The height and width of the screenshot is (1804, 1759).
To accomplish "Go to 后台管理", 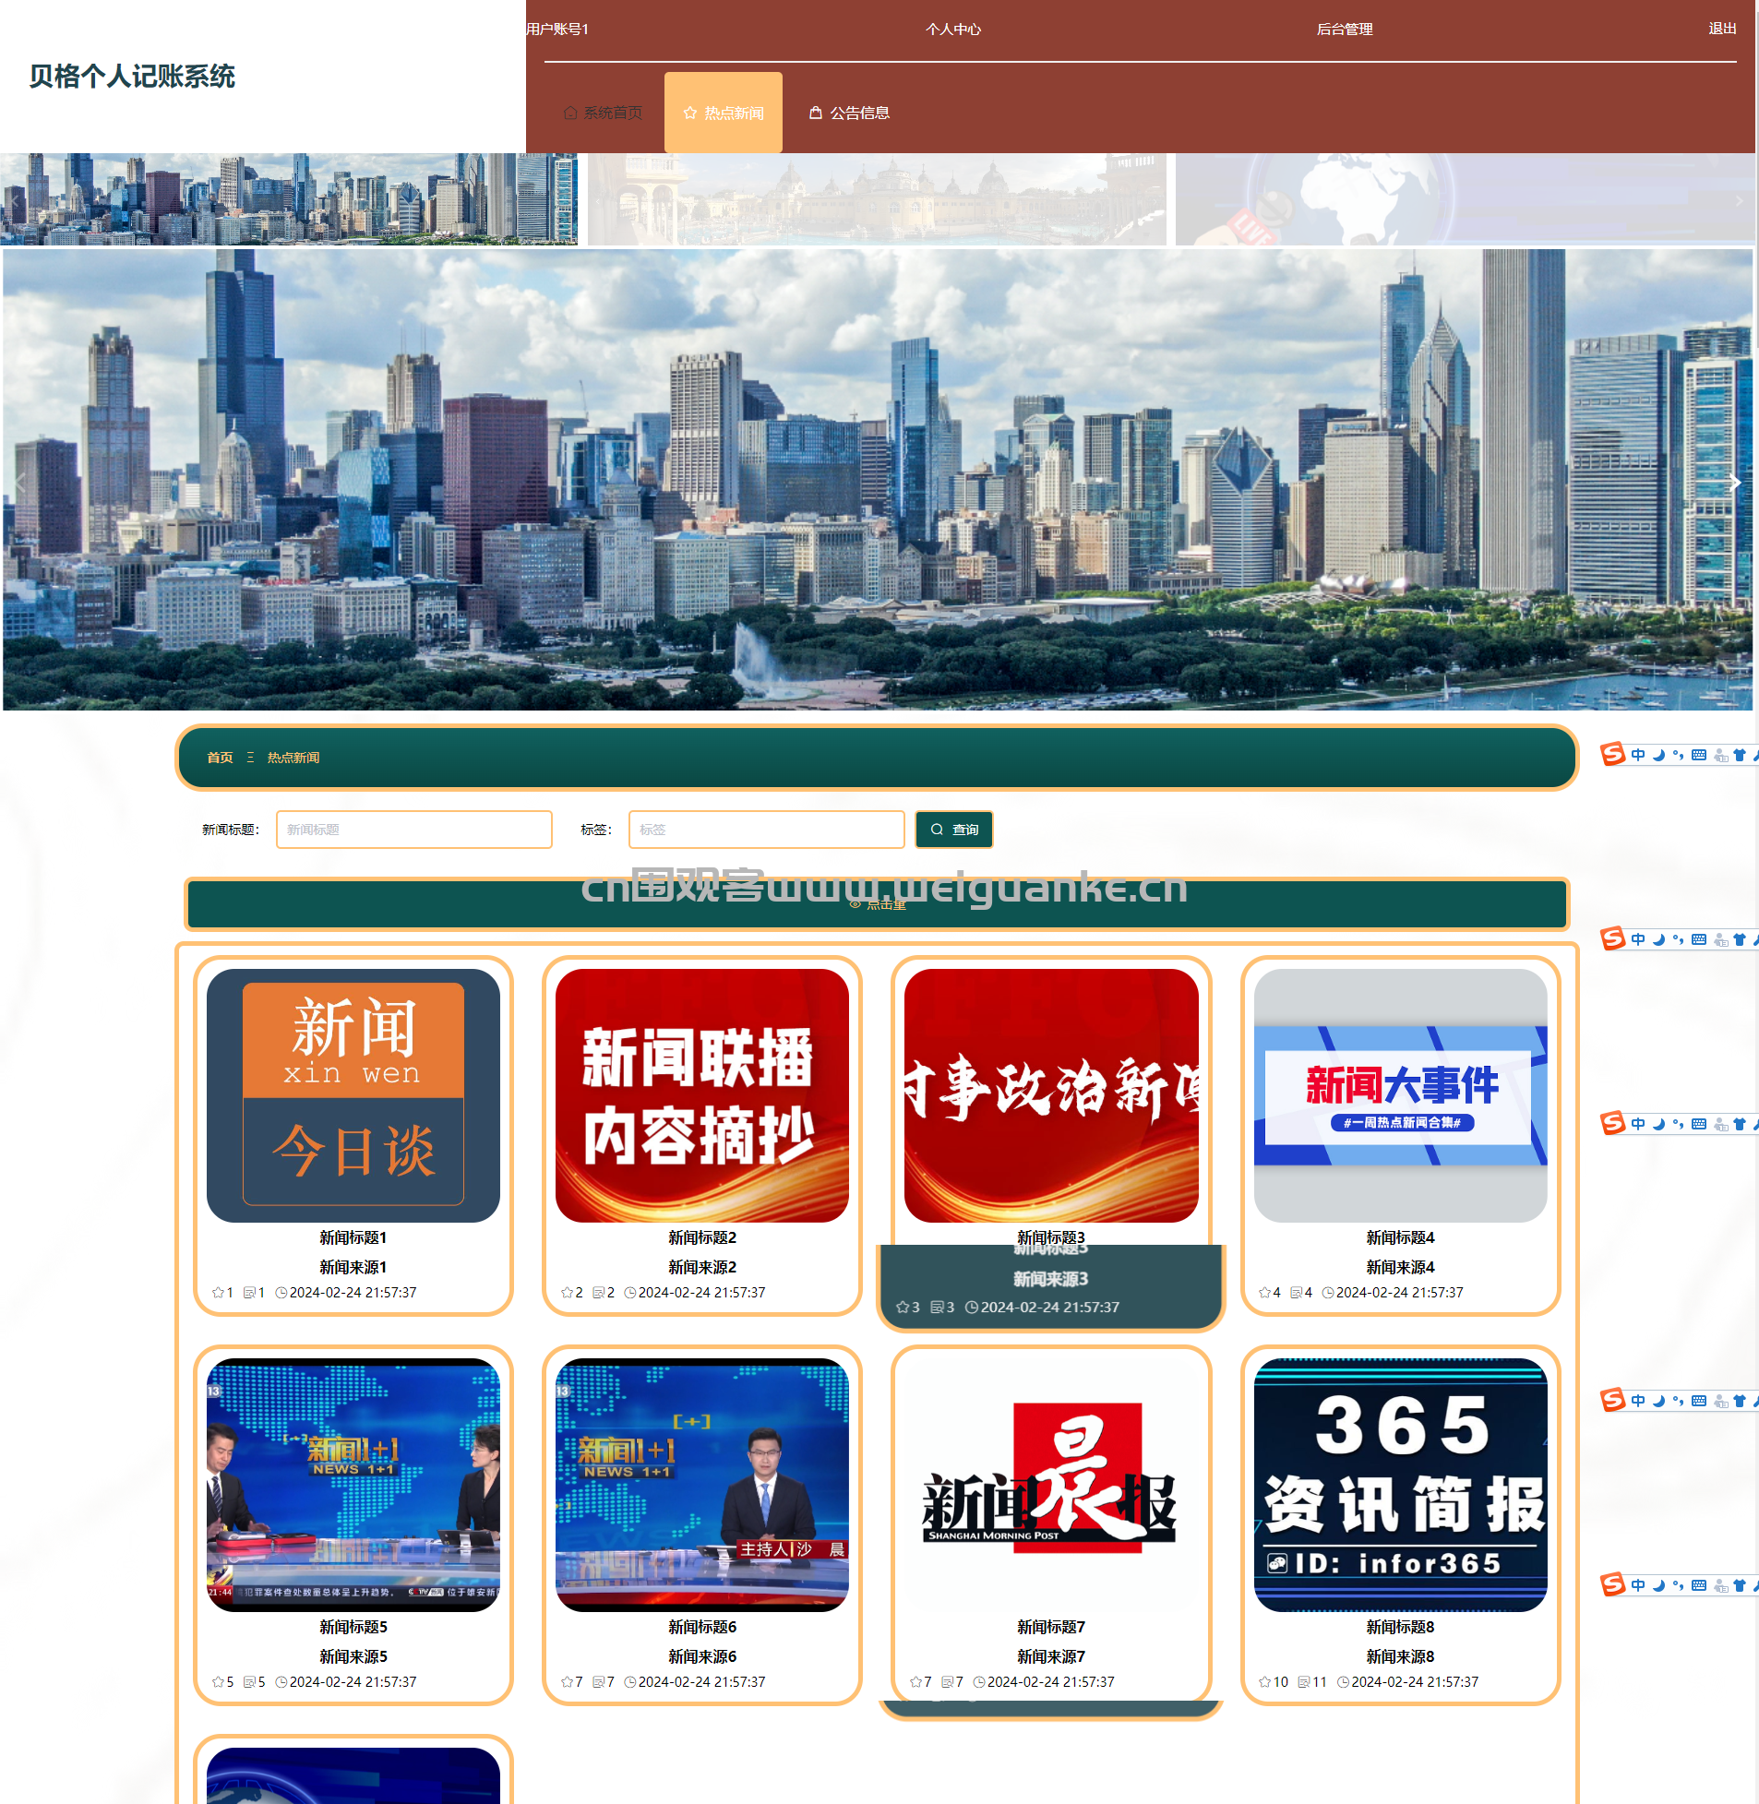I will (x=1345, y=30).
